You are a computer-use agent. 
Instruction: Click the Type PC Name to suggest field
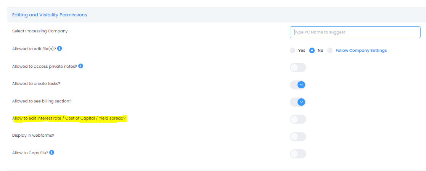355,32
